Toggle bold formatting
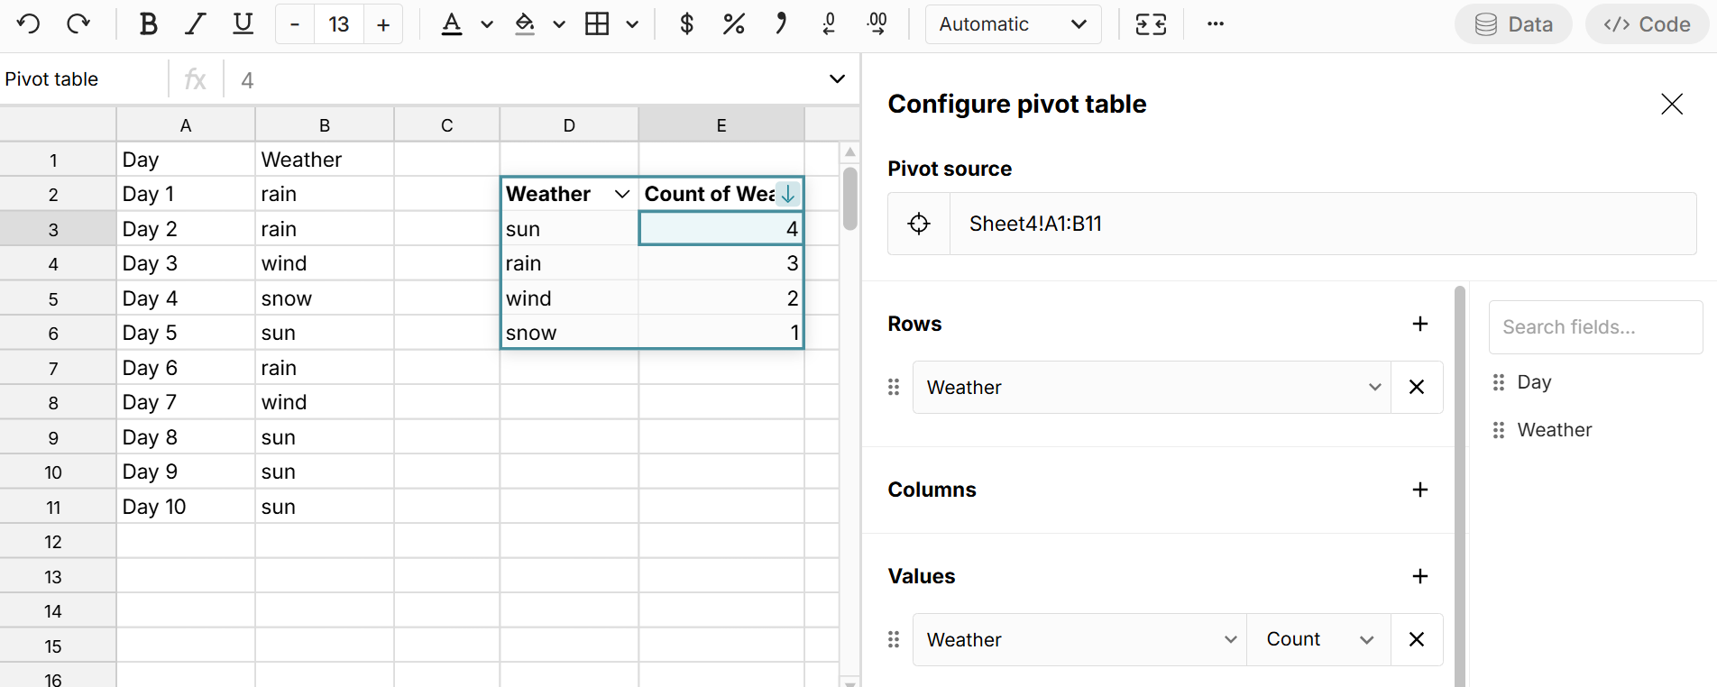The height and width of the screenshot is (687, 1717). [x=148, y=24]
